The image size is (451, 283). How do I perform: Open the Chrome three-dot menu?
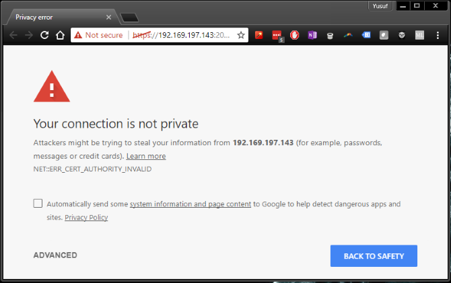[x=437, y=35]
